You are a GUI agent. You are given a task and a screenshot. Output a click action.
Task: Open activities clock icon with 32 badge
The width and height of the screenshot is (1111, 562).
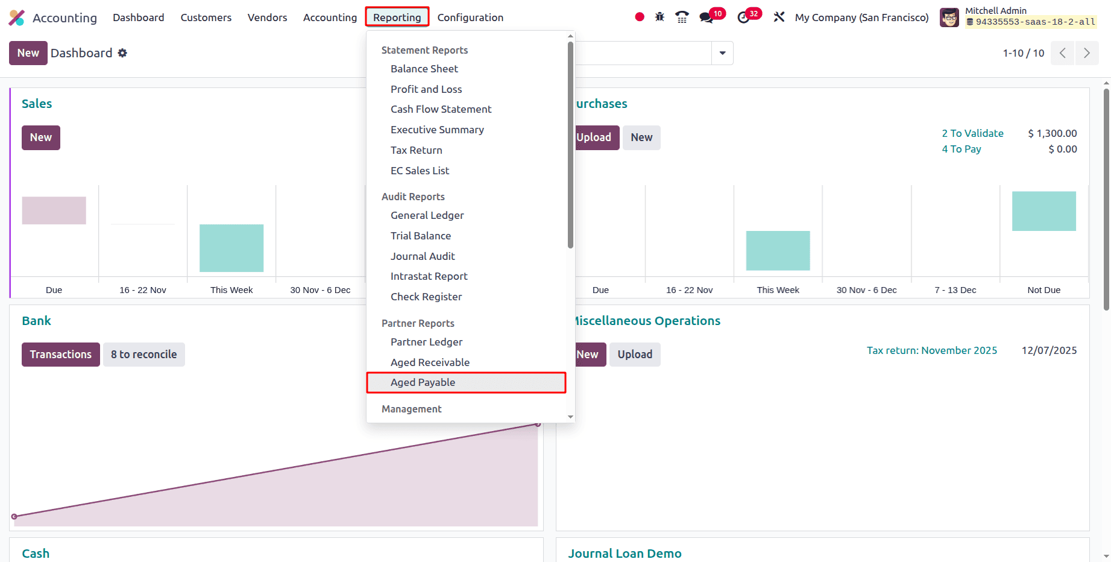click(744, 17)
